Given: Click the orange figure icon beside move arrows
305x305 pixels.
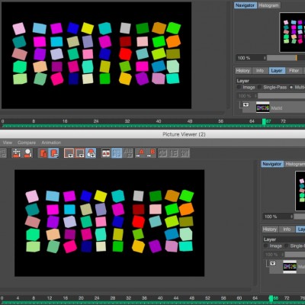Looking at the screenshot, I should tap(27, 153).
